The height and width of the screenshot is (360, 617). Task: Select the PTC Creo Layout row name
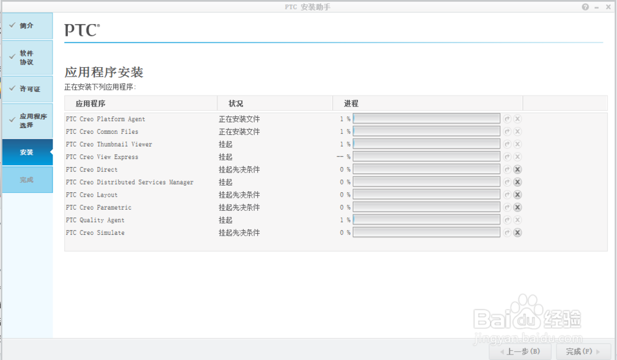point(92,195)
